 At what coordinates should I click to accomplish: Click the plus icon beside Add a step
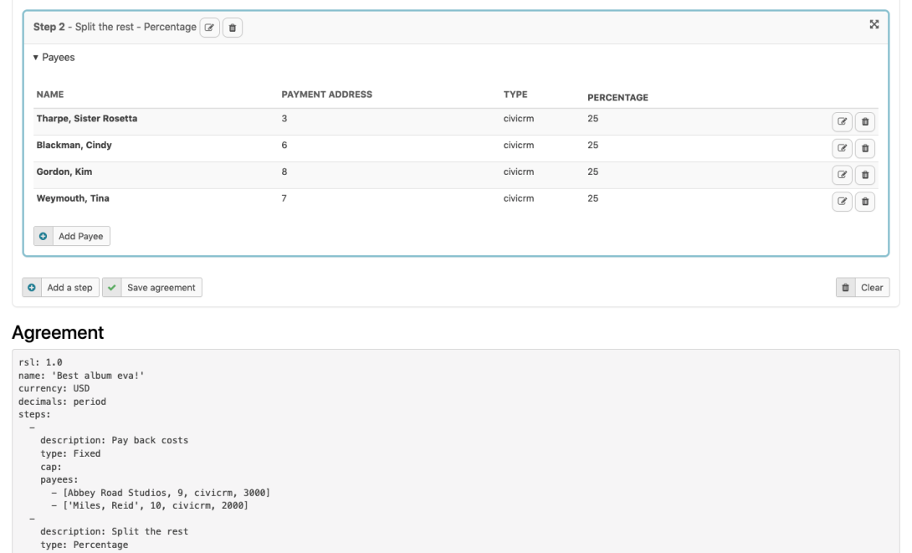31,287
